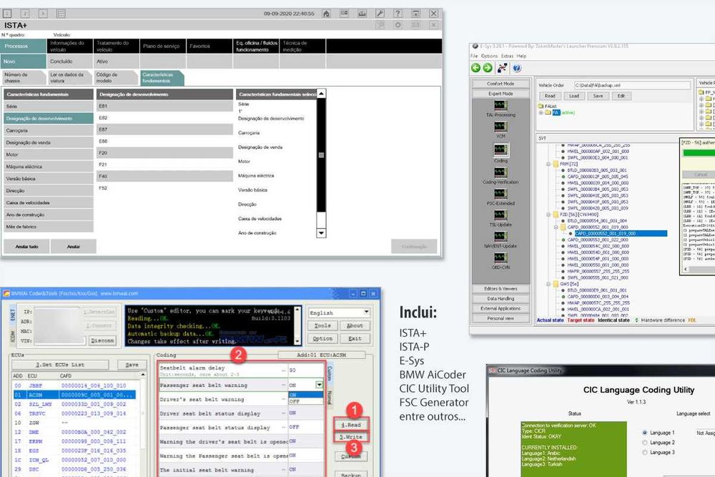Click Vehicle Order file path field
Image resolution: width=715 pixels, height=477 pixels.
click(631, 85)
